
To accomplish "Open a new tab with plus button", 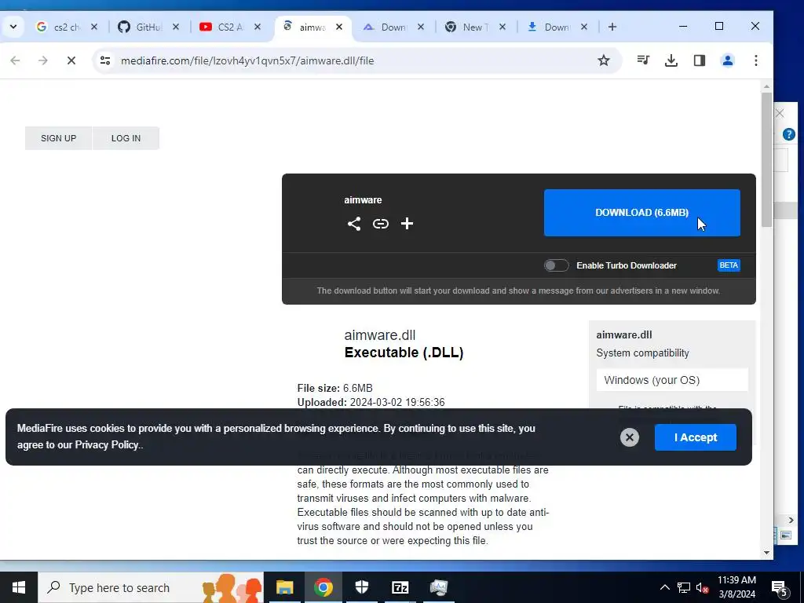I will [612, 27].
